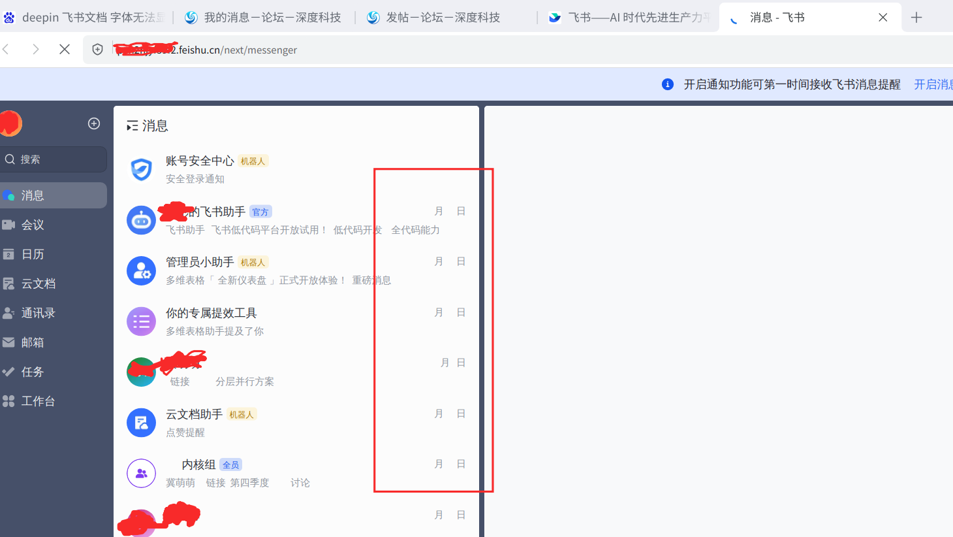This screenshot has height=537, width=953.
Task: Open 通讯录 contacts in sidebar
Action: (x=54, y=313)
